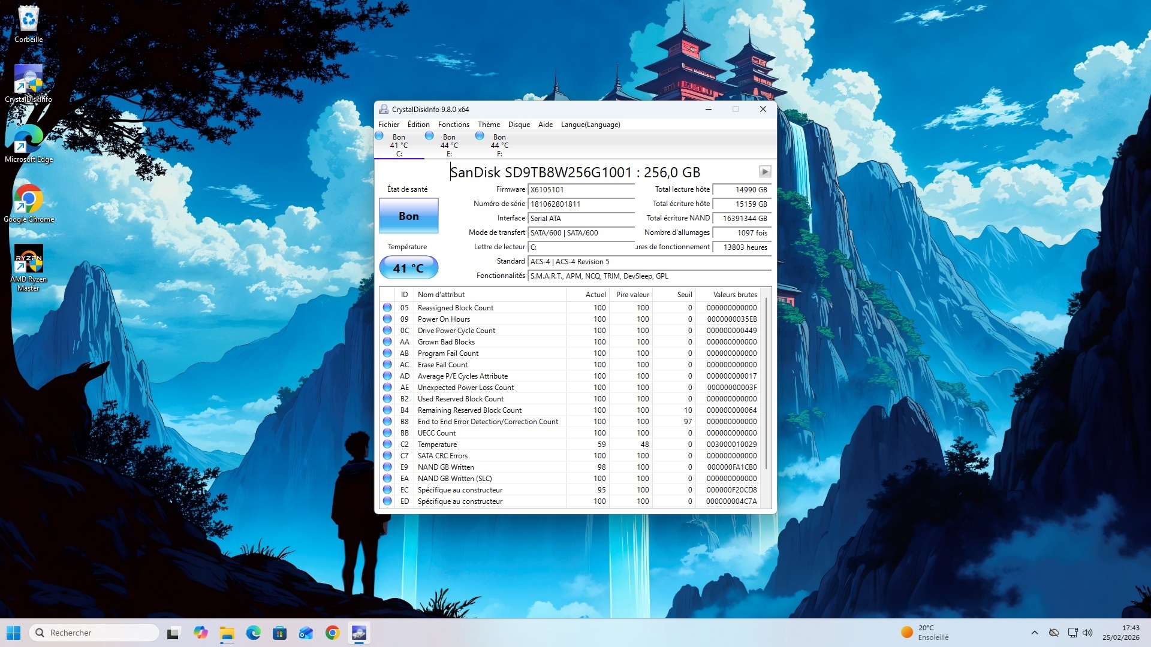Click the attribute list vertical scrollbar
The width and height of the screenshot is (1151, 647).
coord(766,383)
